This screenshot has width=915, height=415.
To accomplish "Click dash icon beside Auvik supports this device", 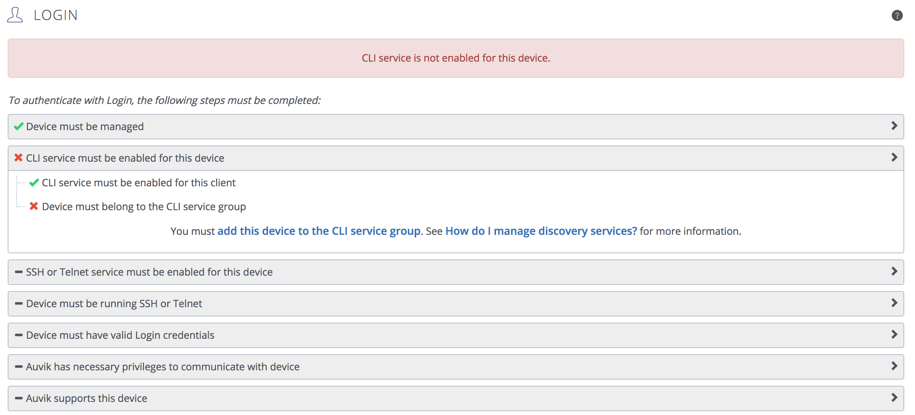I will (18, 398).
